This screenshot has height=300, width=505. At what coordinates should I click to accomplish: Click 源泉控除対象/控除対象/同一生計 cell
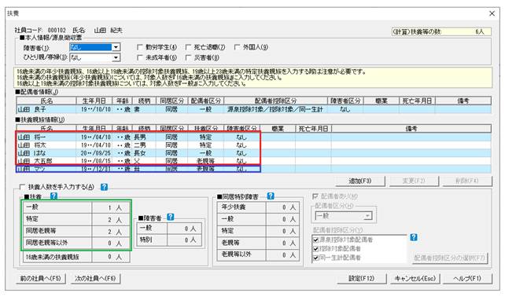(x=275, y=109)
